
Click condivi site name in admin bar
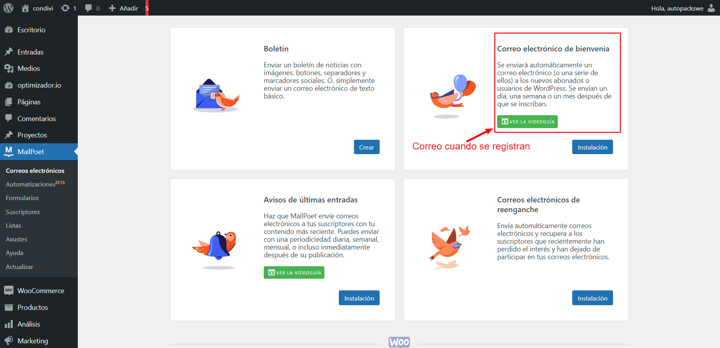click(x=43, y=8)
